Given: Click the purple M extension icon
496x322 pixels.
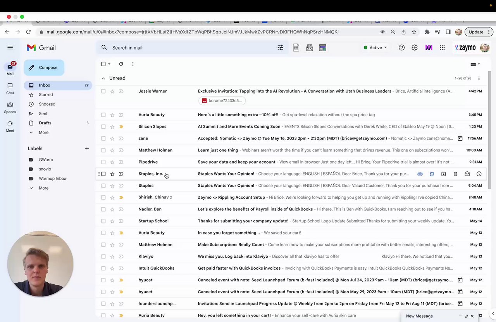Looking at the screenshot, I should click(429, 48).
